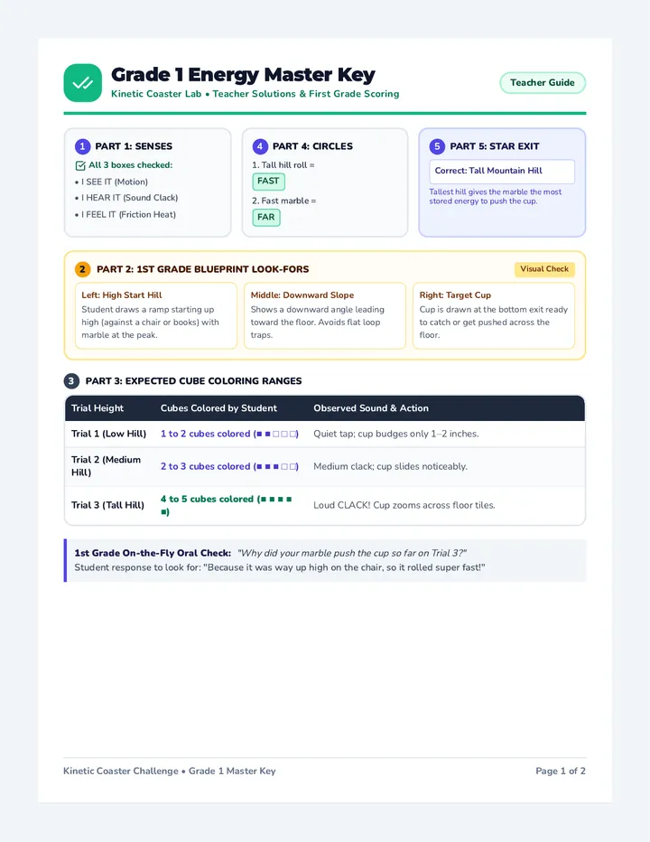Select the FAST answer chip
650x842 pixels.
coord(268,181)
